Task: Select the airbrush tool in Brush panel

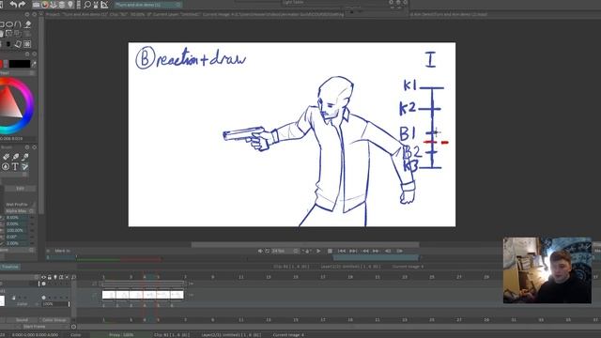Action: coord(25,157)
